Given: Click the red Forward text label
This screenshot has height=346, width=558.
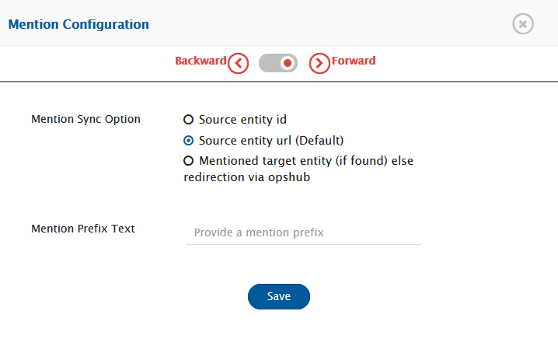Looking at the screenshot, I should pyautogui.click(x=354, y=61).
